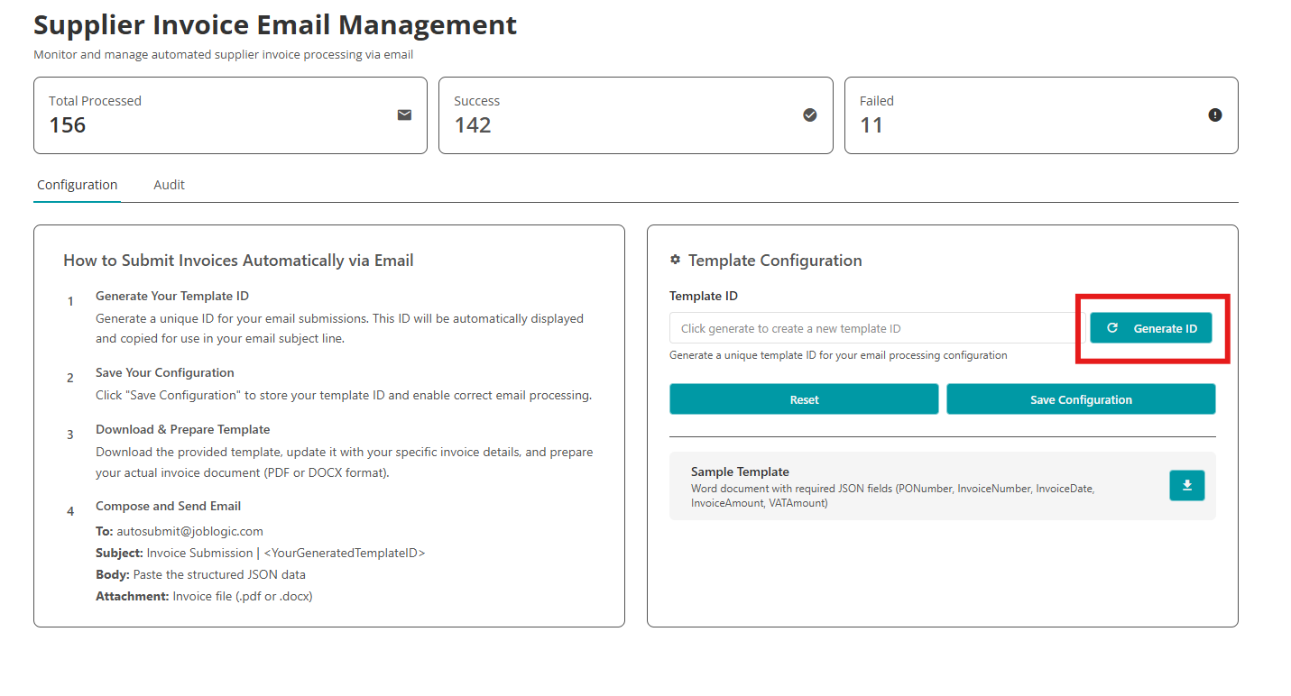
Task: Click the Supplier Invoice Email Management title
Action: click(x=275, y=24)
